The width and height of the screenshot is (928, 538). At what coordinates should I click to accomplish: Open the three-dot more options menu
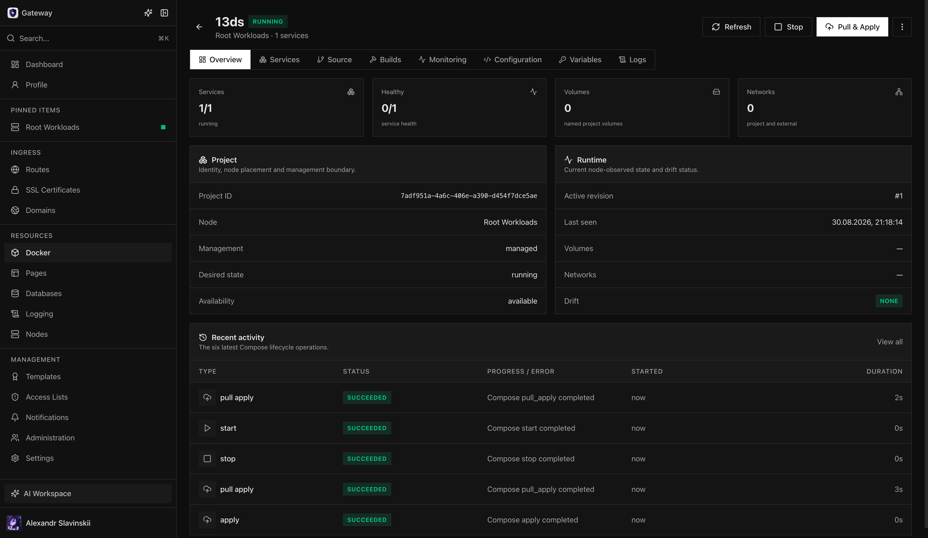[x=902, y=27]
